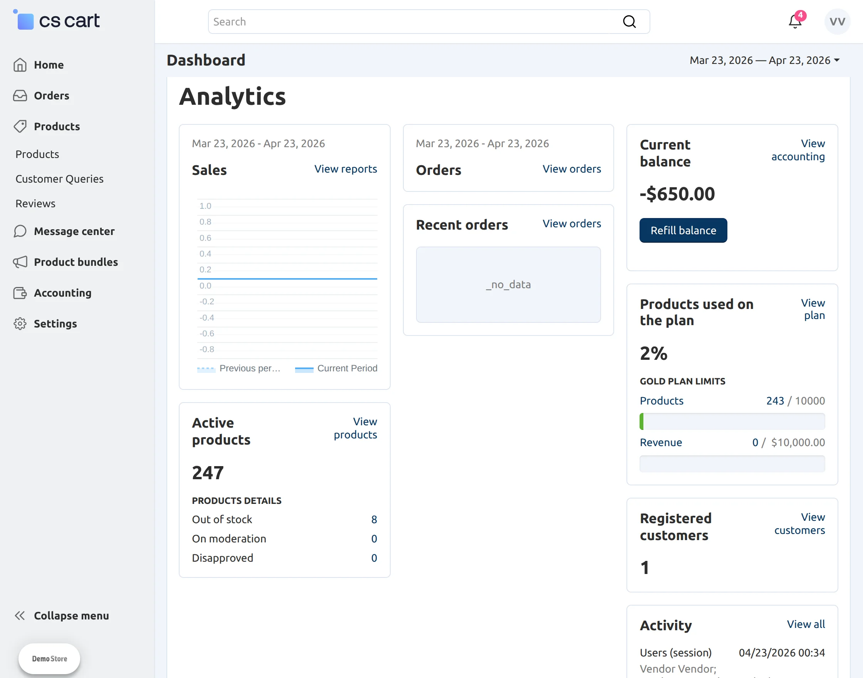Click the Products tag icon

click(x=20, y=126)
